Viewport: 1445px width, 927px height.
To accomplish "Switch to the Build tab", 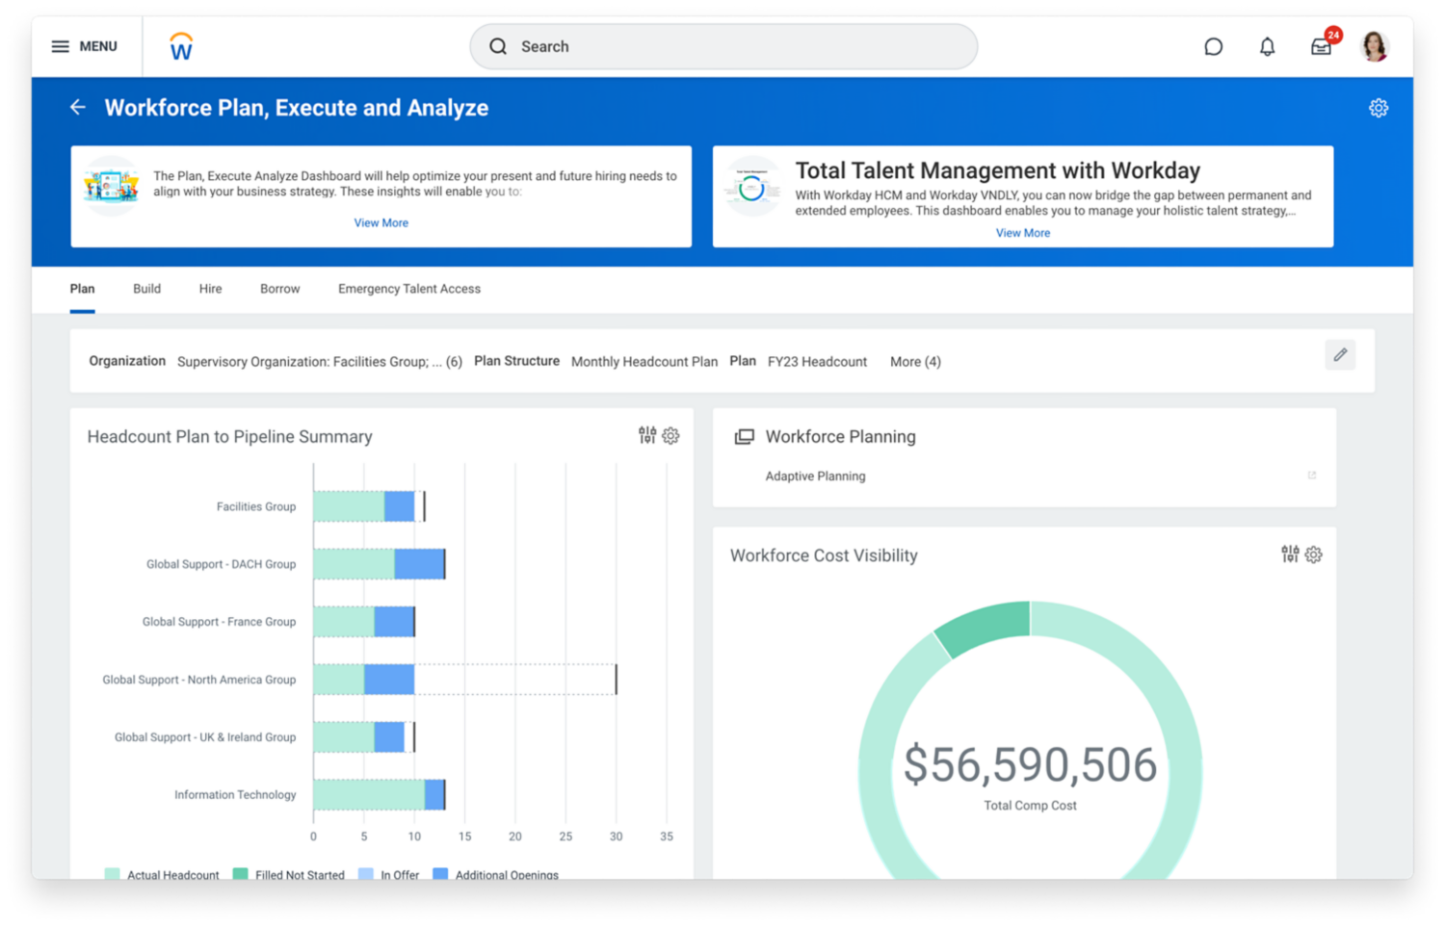I will tap(146, 289).
